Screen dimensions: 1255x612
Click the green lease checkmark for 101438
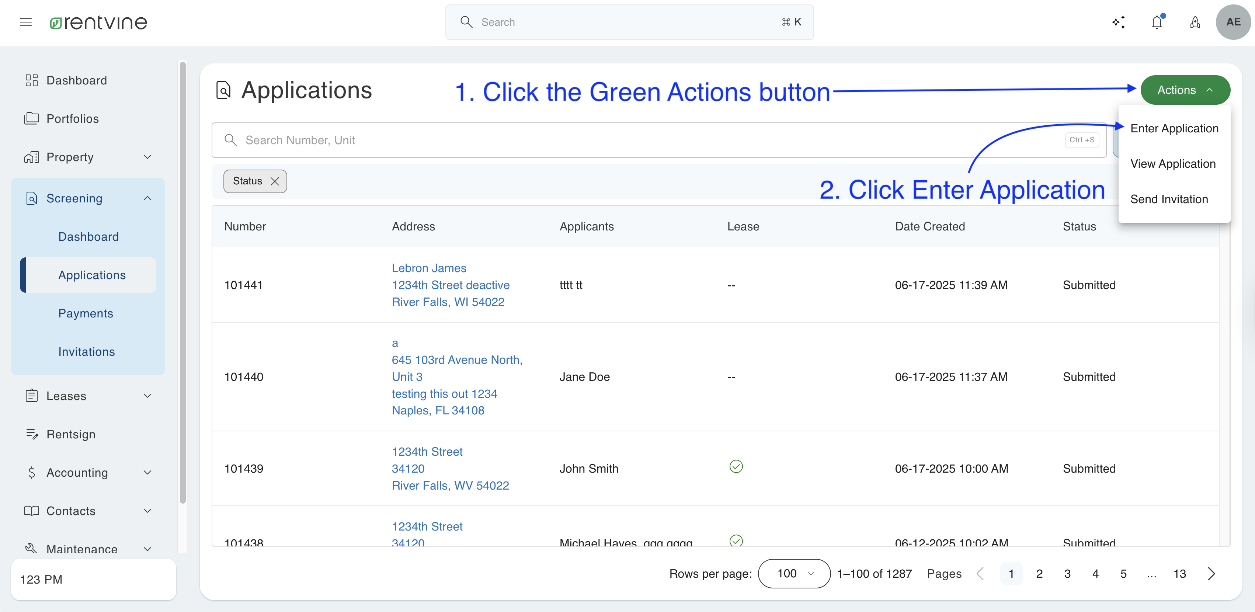(736, 541)
